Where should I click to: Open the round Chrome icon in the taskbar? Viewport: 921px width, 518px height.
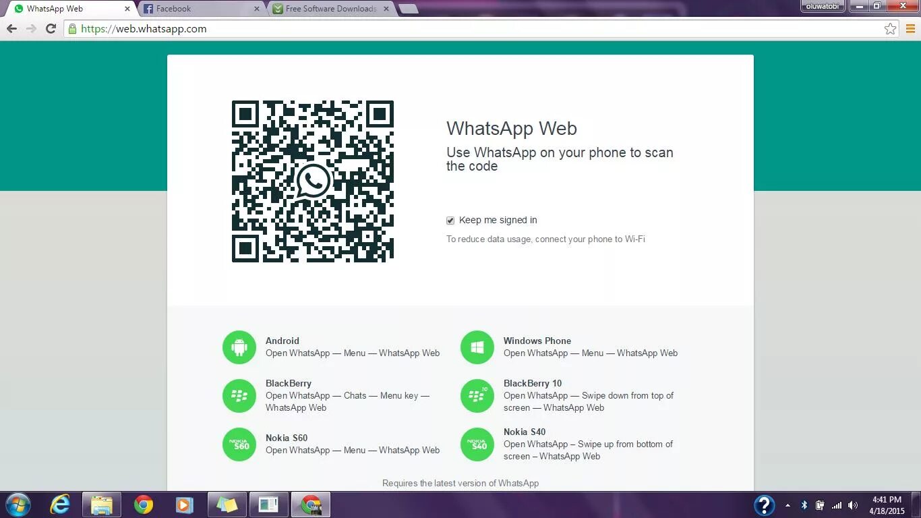[x=143, y=505]
